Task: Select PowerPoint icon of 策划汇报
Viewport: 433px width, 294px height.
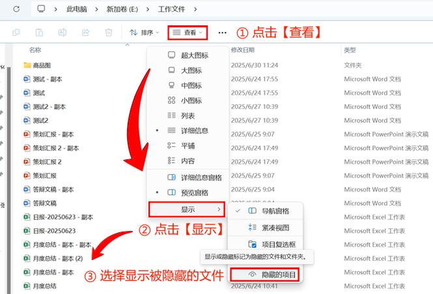Action: 27,176
